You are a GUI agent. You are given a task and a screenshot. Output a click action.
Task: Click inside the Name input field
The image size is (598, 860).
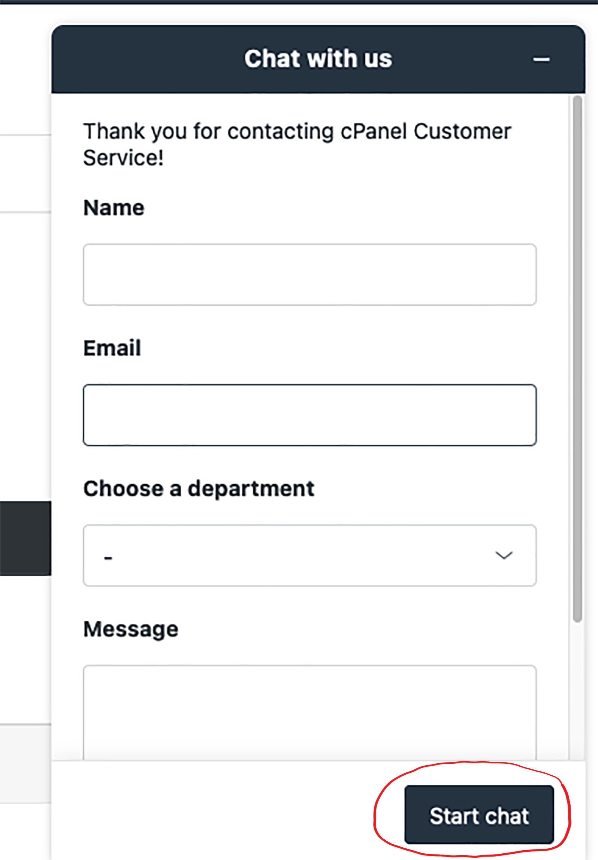[309, 274]
